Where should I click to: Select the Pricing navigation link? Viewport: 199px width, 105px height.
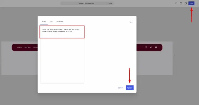[x=28, y=48]
